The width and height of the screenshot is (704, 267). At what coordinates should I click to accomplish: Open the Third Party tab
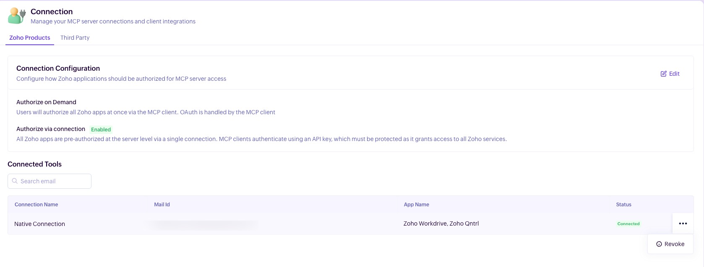[75, 38]
